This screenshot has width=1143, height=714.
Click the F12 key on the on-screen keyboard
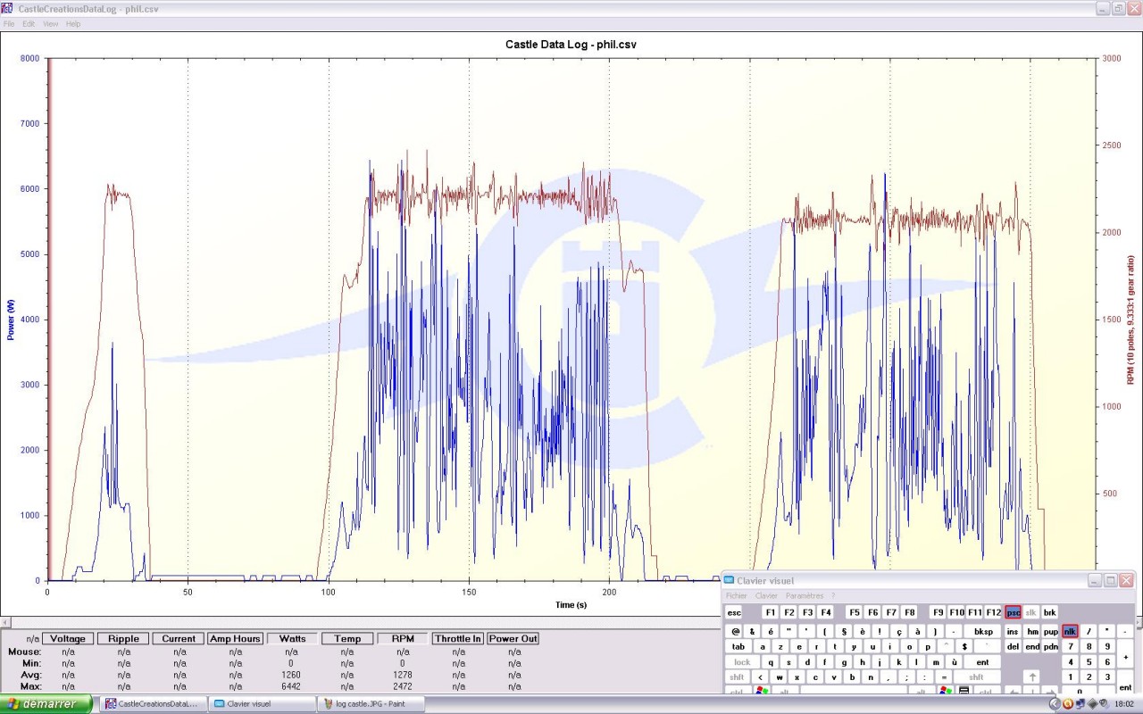(993, 613)
